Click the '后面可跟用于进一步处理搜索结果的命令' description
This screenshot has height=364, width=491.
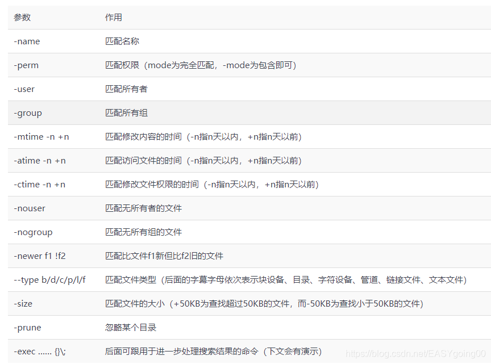[x=213, y=352]
